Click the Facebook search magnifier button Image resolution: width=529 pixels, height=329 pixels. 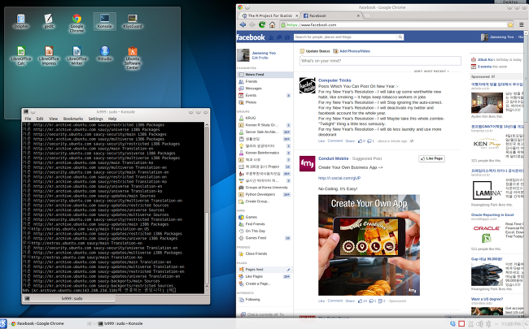click(400, 37)
